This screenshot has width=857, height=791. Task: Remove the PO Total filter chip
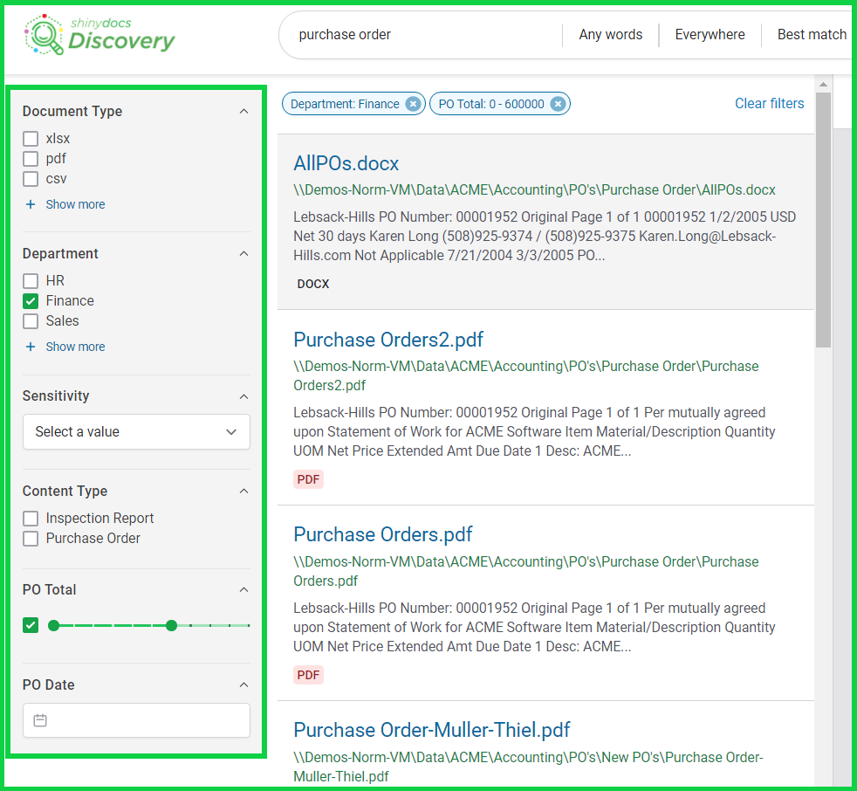tap(558, 104)
